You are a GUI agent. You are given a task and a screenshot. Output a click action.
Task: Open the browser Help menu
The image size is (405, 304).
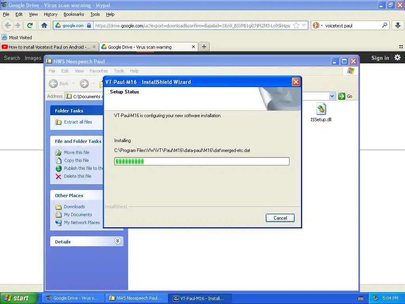[110, 14]
